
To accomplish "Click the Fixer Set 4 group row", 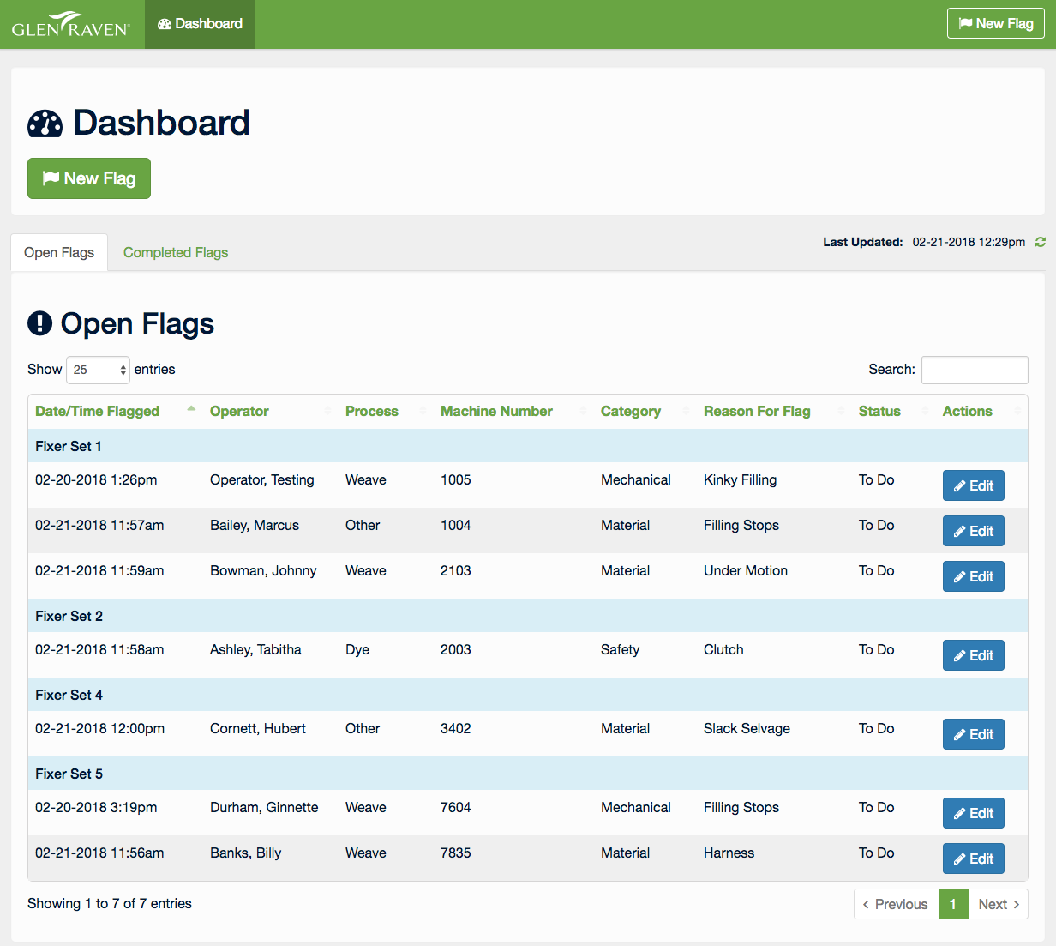I will point(528,695).
